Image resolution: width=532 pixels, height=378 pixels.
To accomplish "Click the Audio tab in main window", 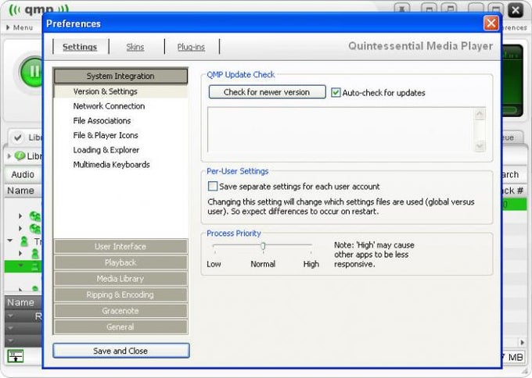I will (23, 174).
